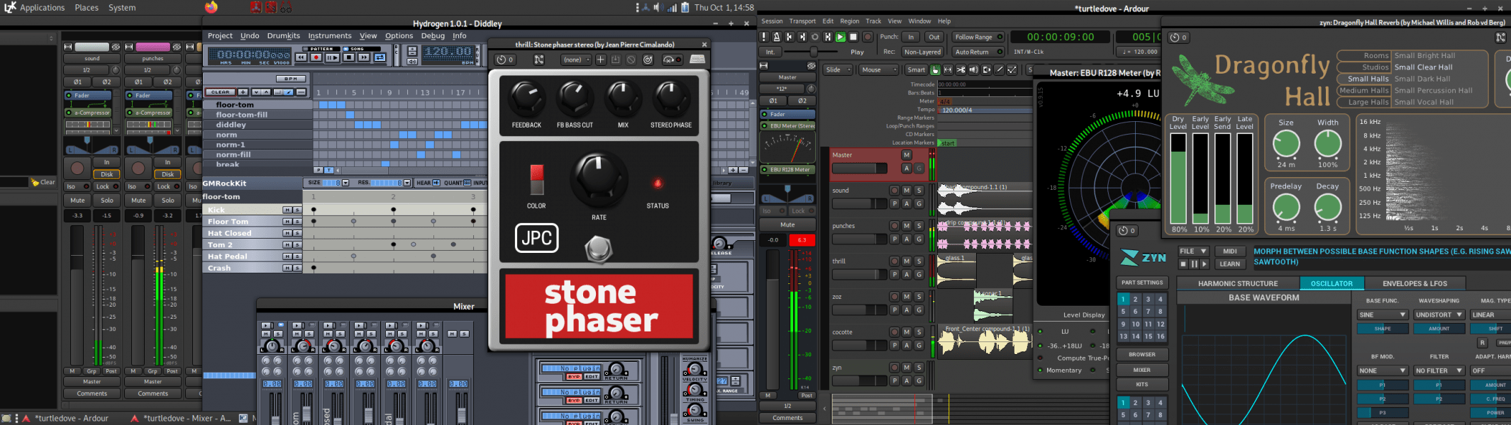This screenshot has height=425, width=1511.
Task: Click the Zyn PART SETTINGS button
Action: 1142,283
